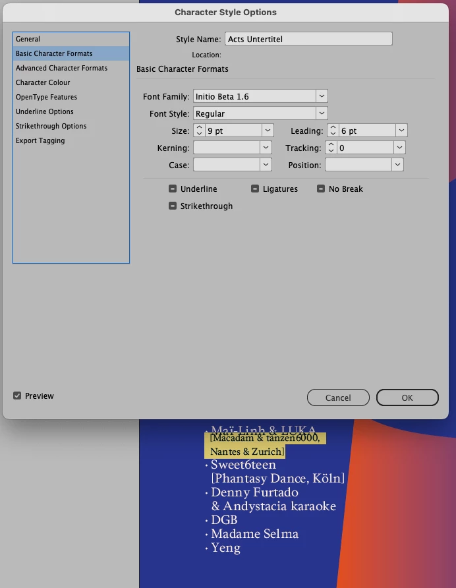Screen dimensions: 456x588
Task: Open the General section
Action: pyautogui.click(x=71, y=39)
